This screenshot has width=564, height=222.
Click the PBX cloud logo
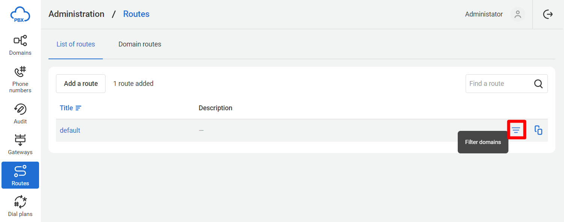[20, 15]
